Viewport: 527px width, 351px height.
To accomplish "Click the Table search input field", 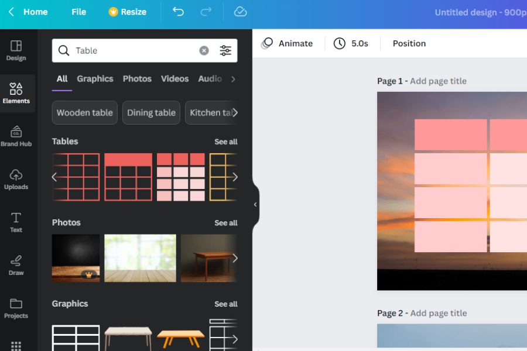I will [135, 51].
